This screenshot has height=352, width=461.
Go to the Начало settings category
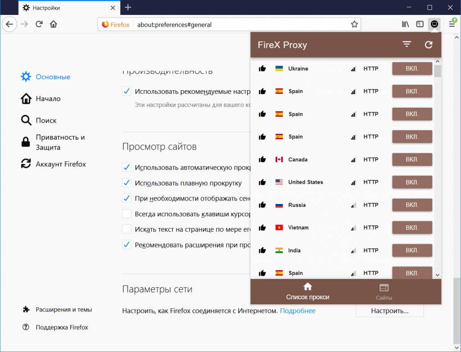pos(41,99)
